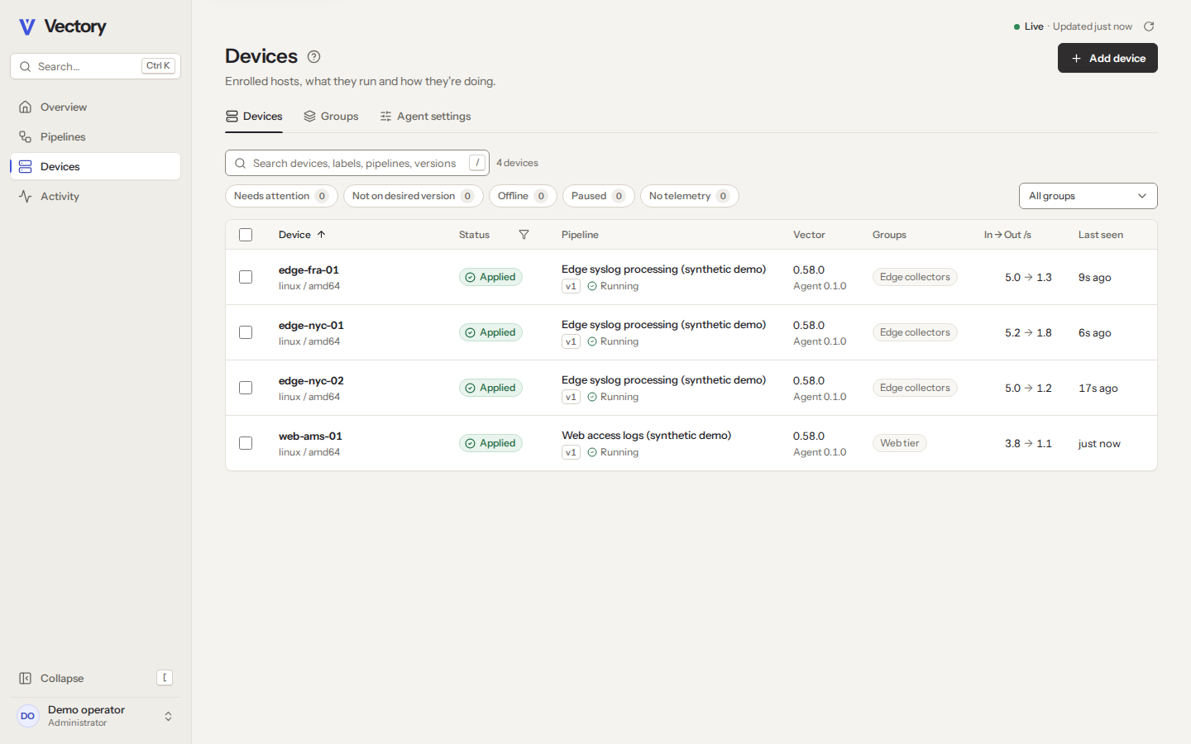Click the Applied status badge for edge-nyc-02

[490, 388]
